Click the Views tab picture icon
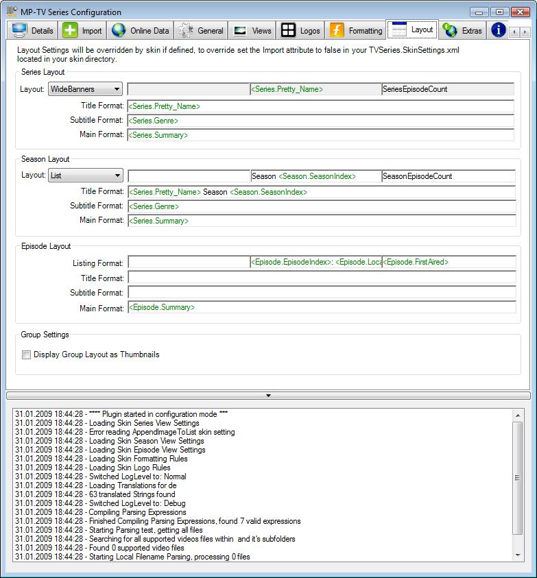The image size is (537, 578). click(x=240, y=30)
